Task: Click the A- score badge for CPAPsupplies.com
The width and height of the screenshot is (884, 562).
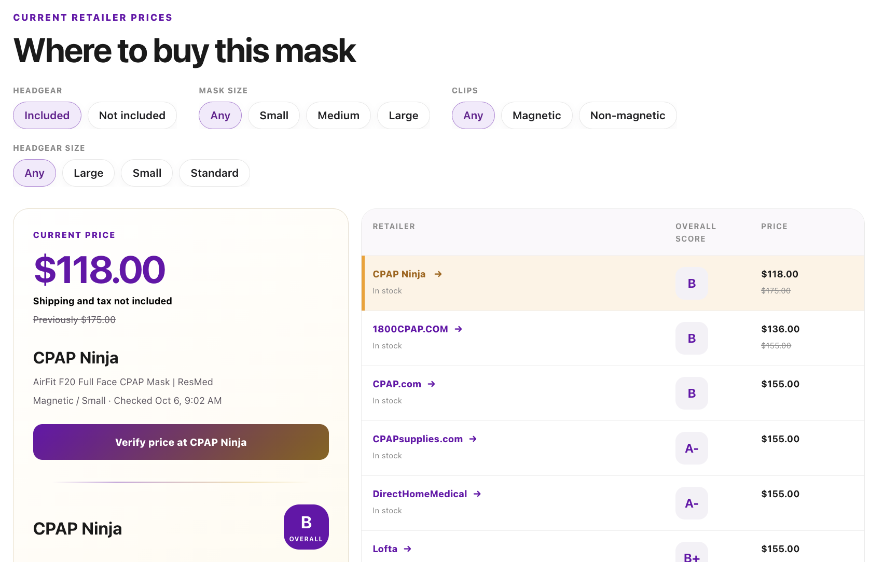Action: (x=692, y=448)
